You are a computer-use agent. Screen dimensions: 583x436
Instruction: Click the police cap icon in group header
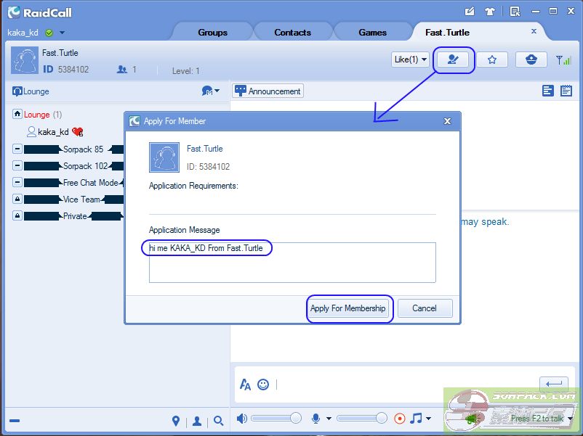tap(531, 59)
